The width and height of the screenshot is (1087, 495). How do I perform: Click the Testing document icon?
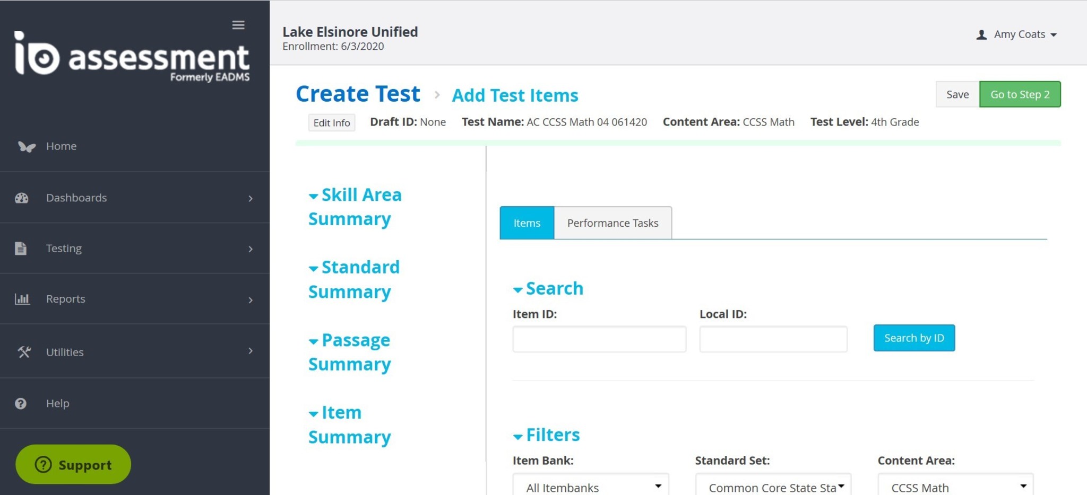coord(21,248)
